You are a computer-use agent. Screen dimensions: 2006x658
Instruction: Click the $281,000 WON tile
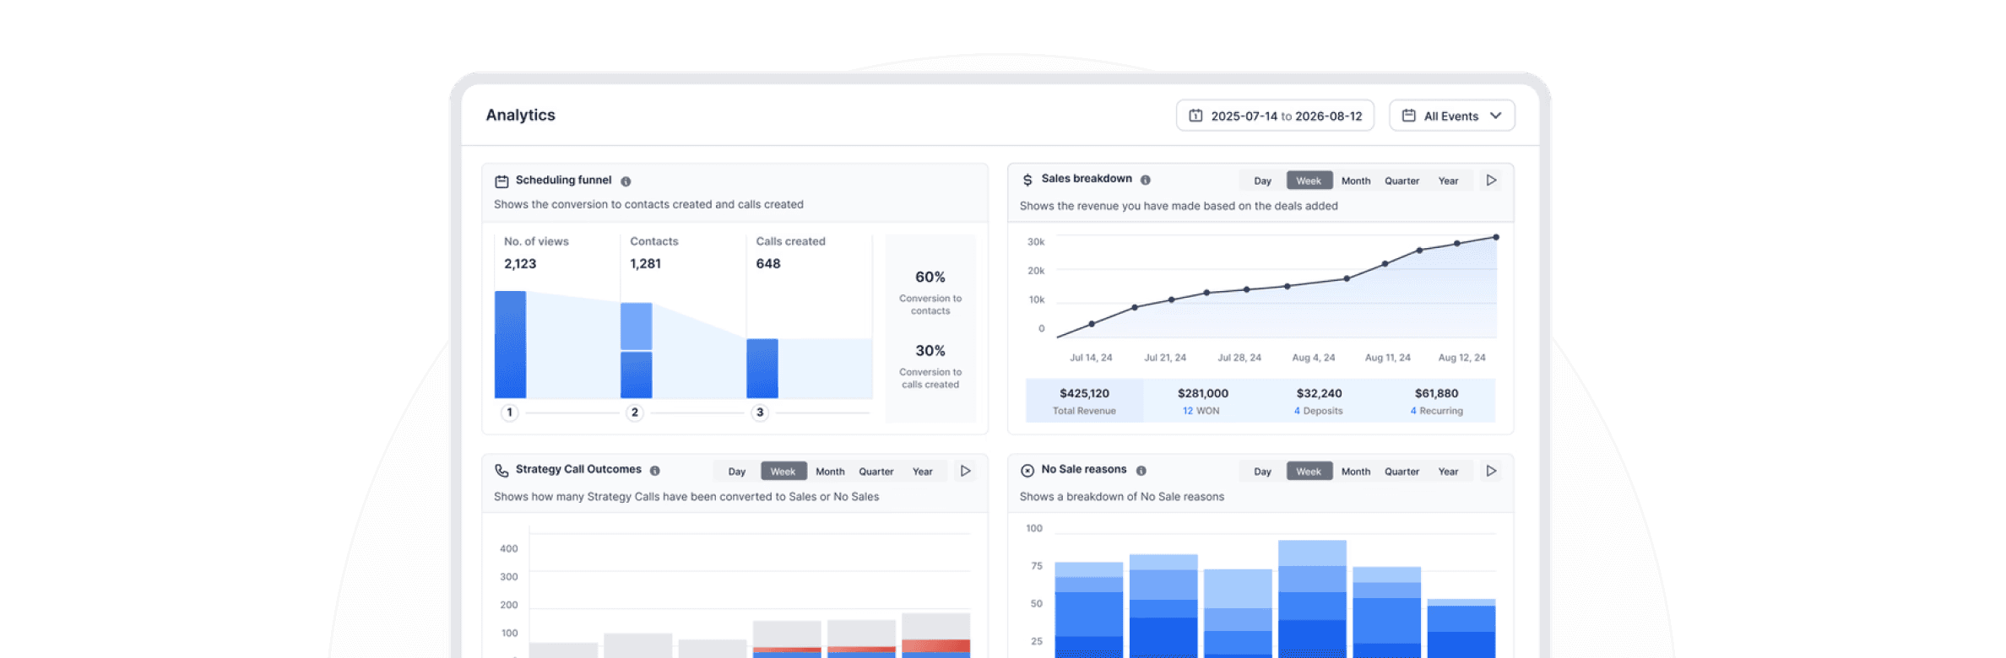point(1202,401)
